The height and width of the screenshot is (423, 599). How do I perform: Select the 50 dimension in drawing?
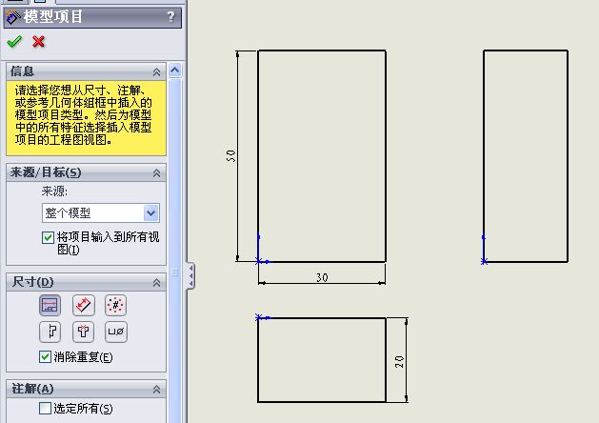coord(230,155)
